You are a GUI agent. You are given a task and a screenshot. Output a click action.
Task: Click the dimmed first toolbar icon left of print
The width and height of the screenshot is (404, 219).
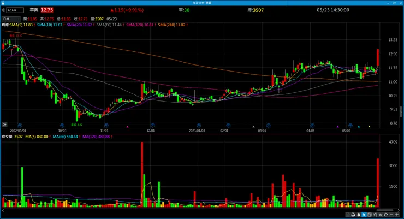coord(348,215)
